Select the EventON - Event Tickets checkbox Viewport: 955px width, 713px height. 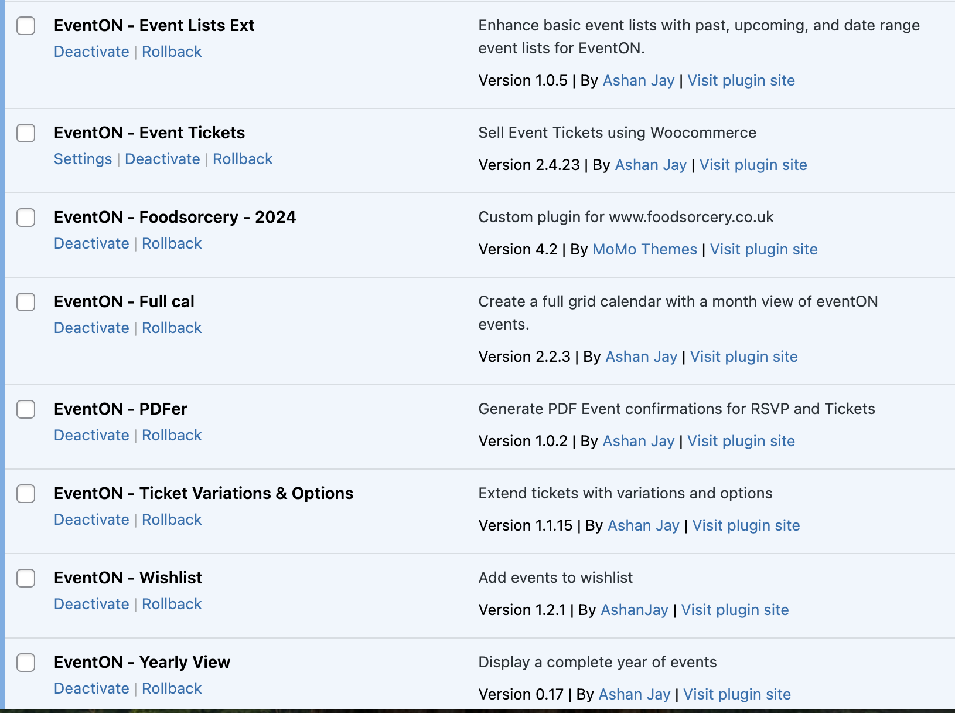point(26,133)
